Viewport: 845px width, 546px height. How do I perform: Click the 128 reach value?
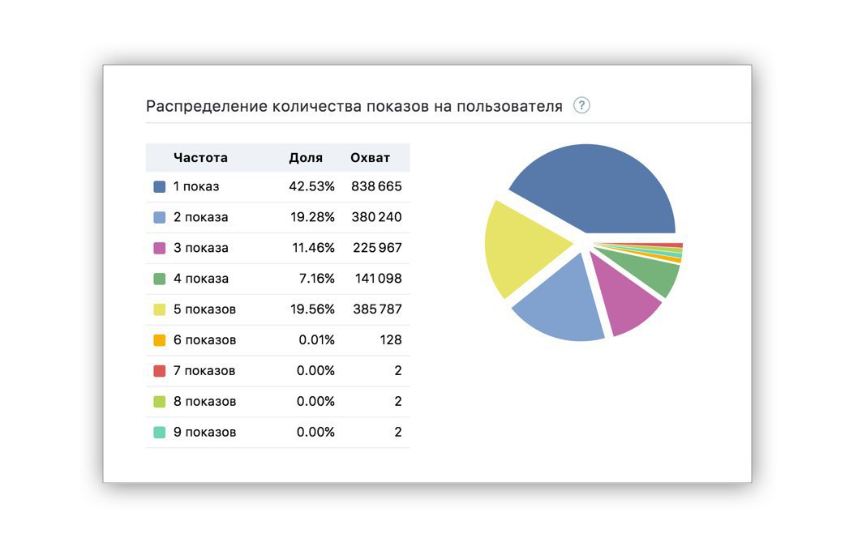coord(391,340)
